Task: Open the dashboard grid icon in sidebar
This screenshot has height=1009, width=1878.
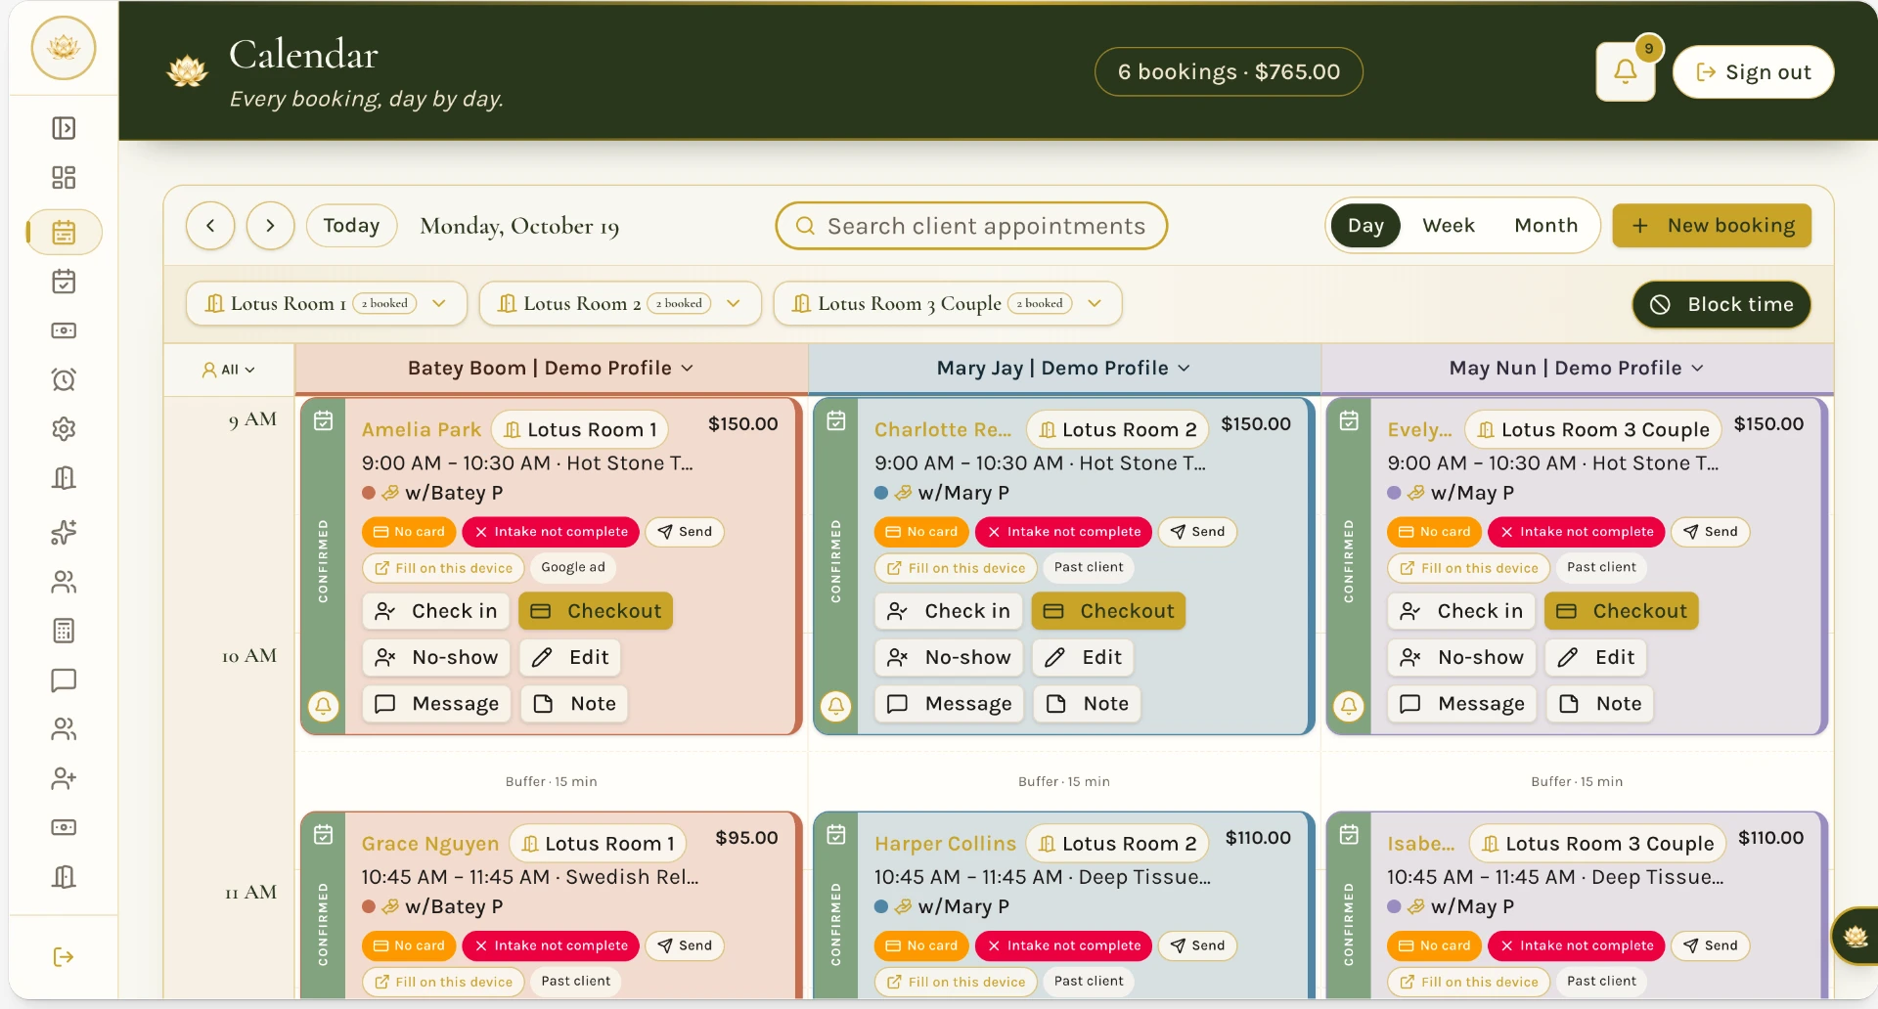Action: [x=64, y=177]
